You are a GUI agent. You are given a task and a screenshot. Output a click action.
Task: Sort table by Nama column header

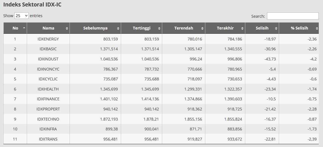(48, 28)
